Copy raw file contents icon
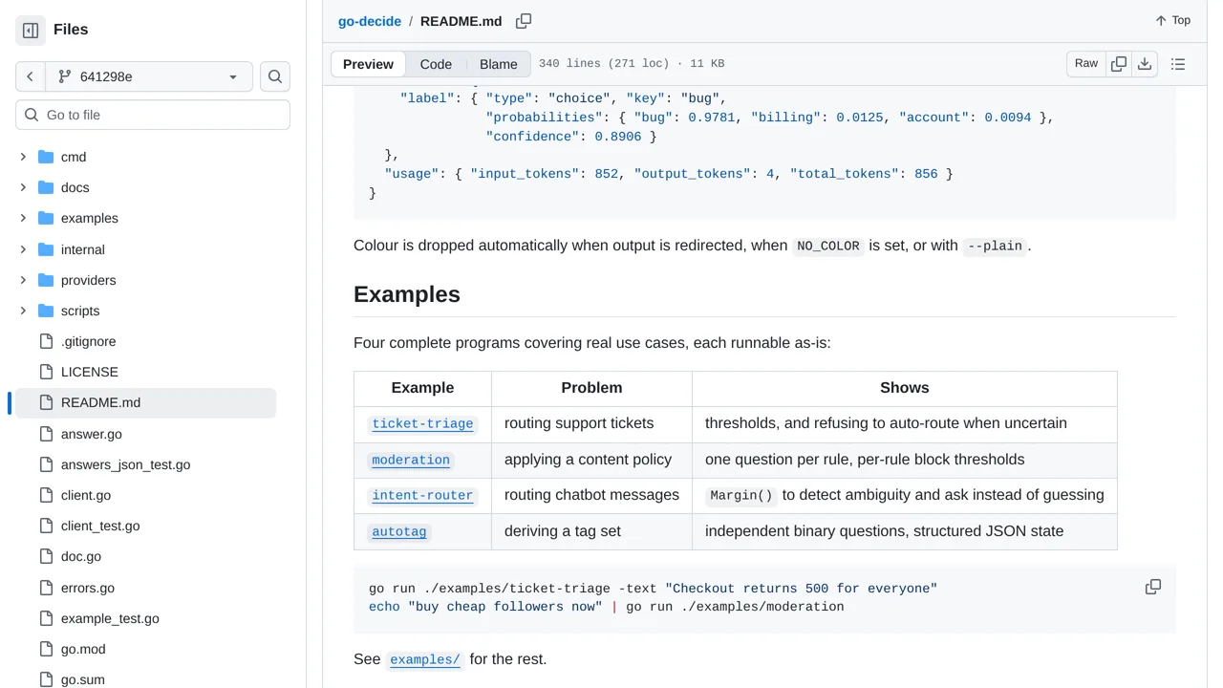1223x688 pixels. [x=1119, y=64]
